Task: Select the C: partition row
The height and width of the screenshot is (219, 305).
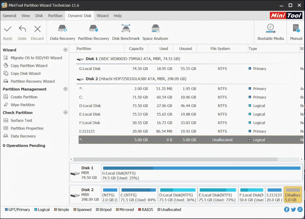Action: pyautogui.click(x=191, y=97)
